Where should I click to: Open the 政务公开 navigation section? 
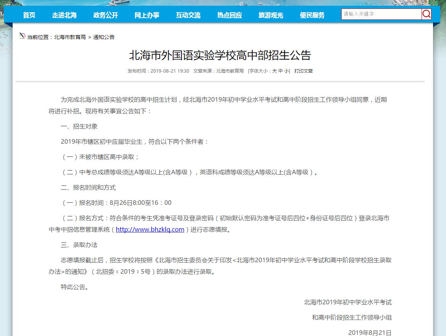(105, 15)
